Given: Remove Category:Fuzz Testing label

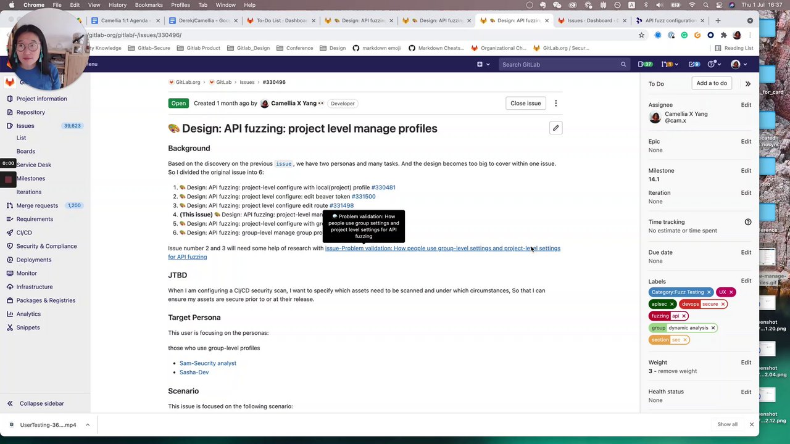Looking at the screenshot, I should 709,292.
